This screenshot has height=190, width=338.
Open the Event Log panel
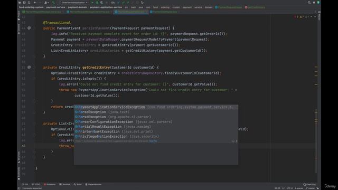309,184
